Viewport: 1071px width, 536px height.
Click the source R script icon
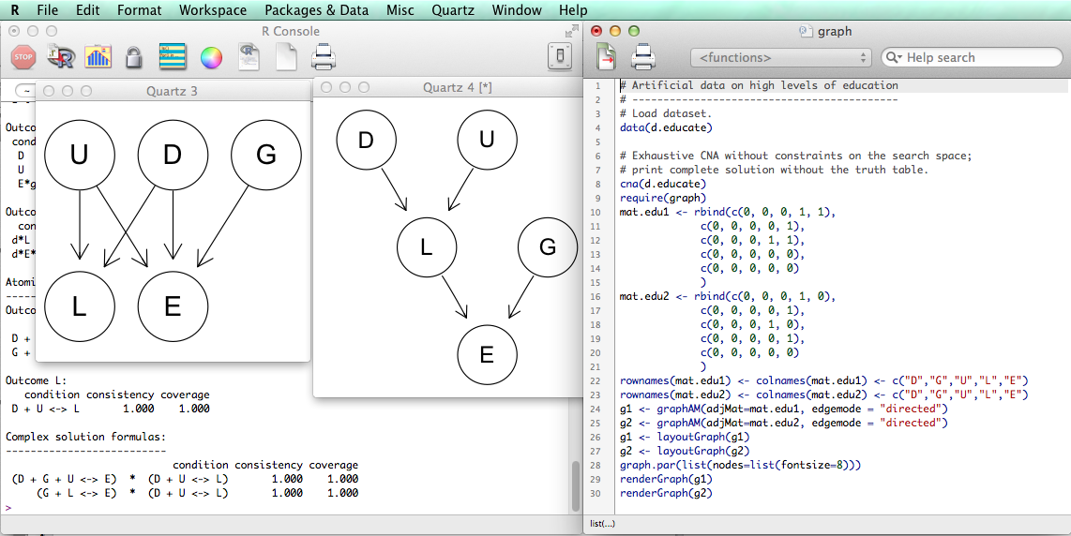point(60,58)
